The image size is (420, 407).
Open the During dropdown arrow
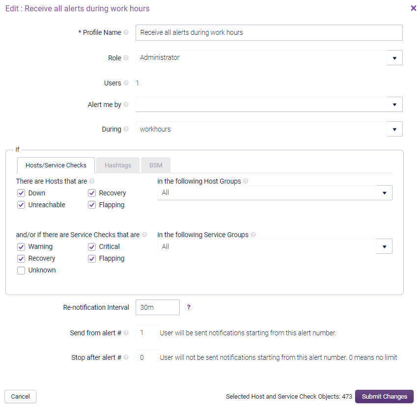click(x=394, y=129)
